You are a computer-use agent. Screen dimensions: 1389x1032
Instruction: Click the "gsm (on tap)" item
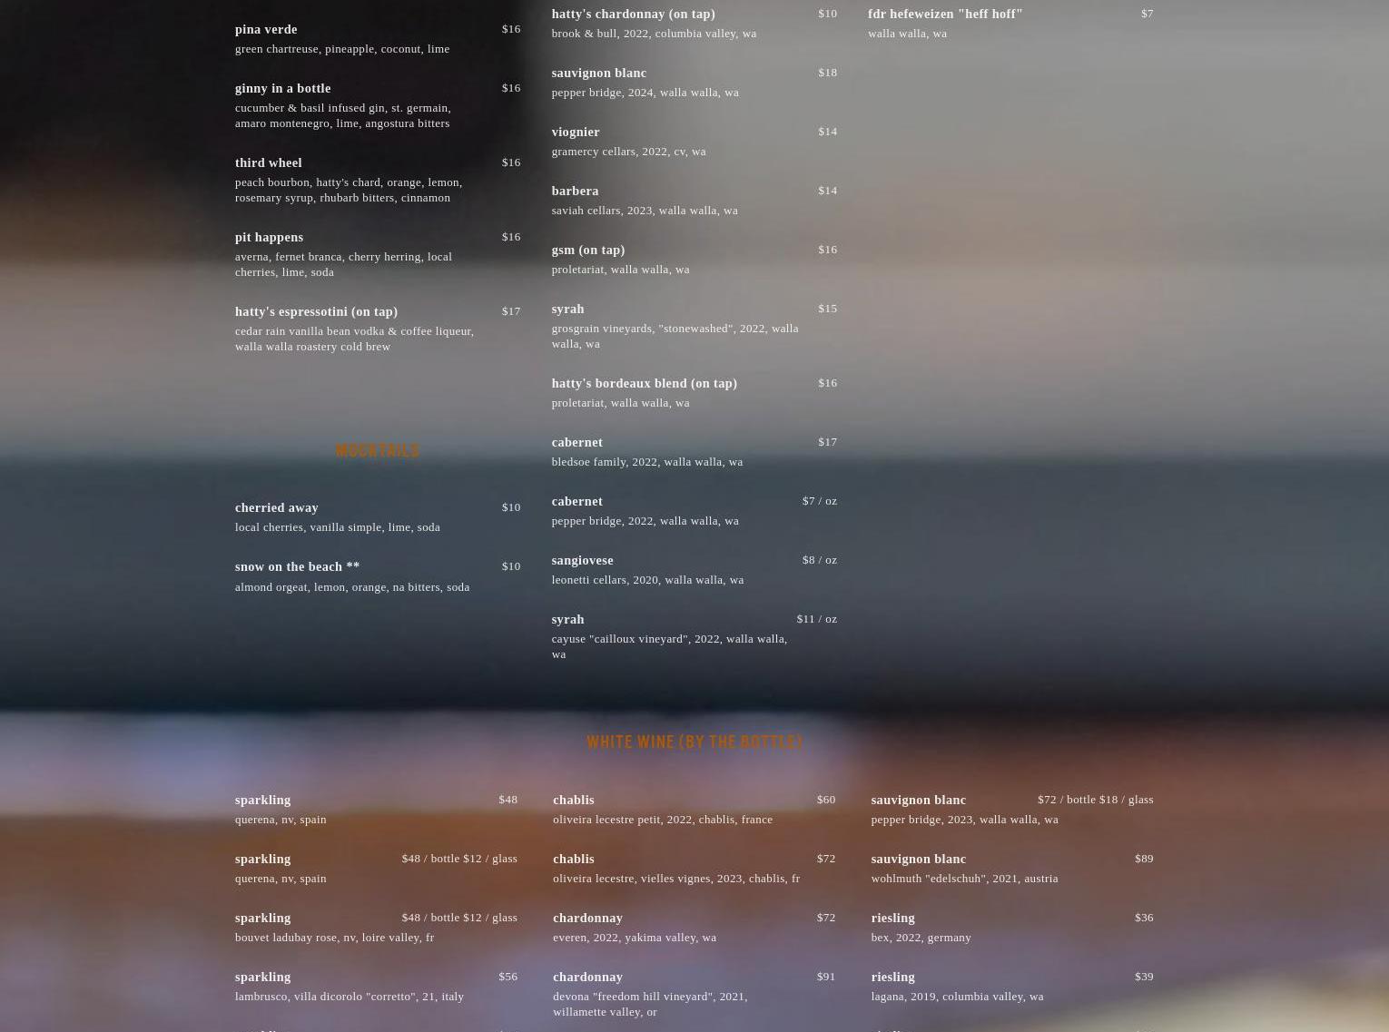coord(588,250)
